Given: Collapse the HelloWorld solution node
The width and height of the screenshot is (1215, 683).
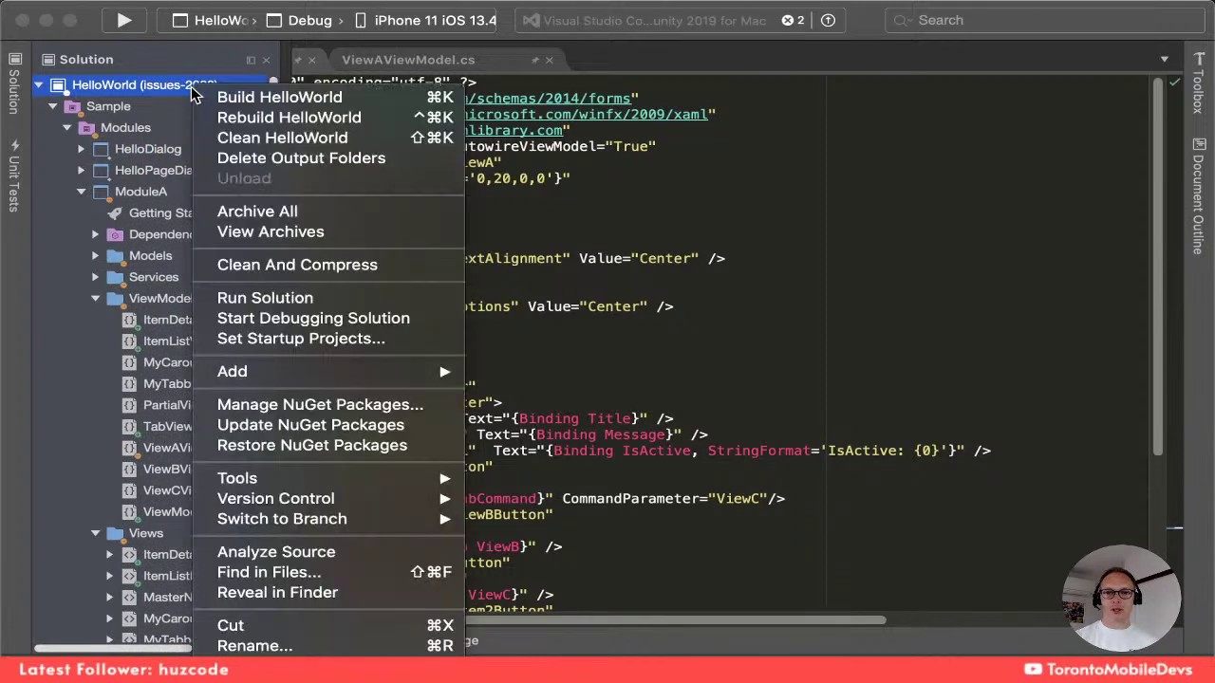Looking at the screenshot, I should [x=39, y=85].
